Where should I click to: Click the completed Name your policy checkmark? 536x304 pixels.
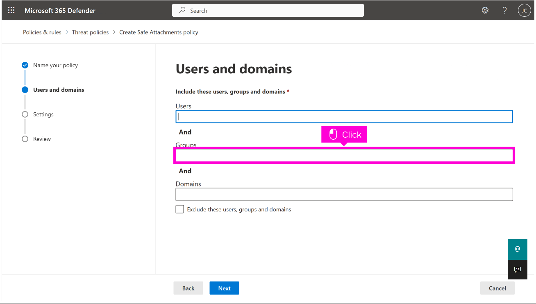click(x=25, y=65)
